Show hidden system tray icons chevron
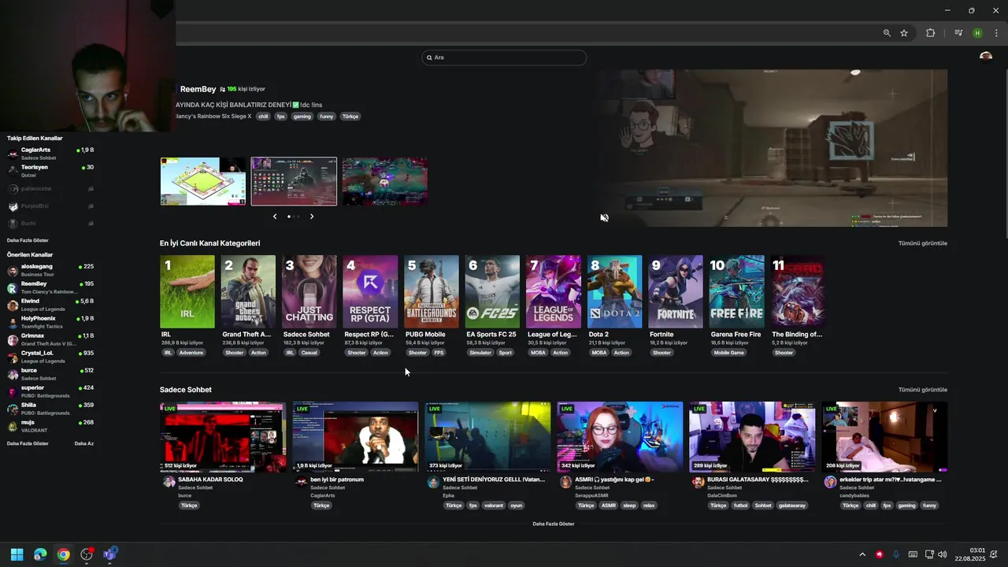This screenshot has height=567, width=1008. pos(862,554)
